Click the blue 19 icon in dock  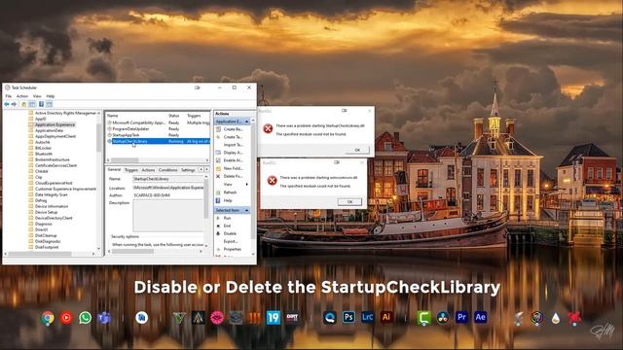tap(274, 318)
